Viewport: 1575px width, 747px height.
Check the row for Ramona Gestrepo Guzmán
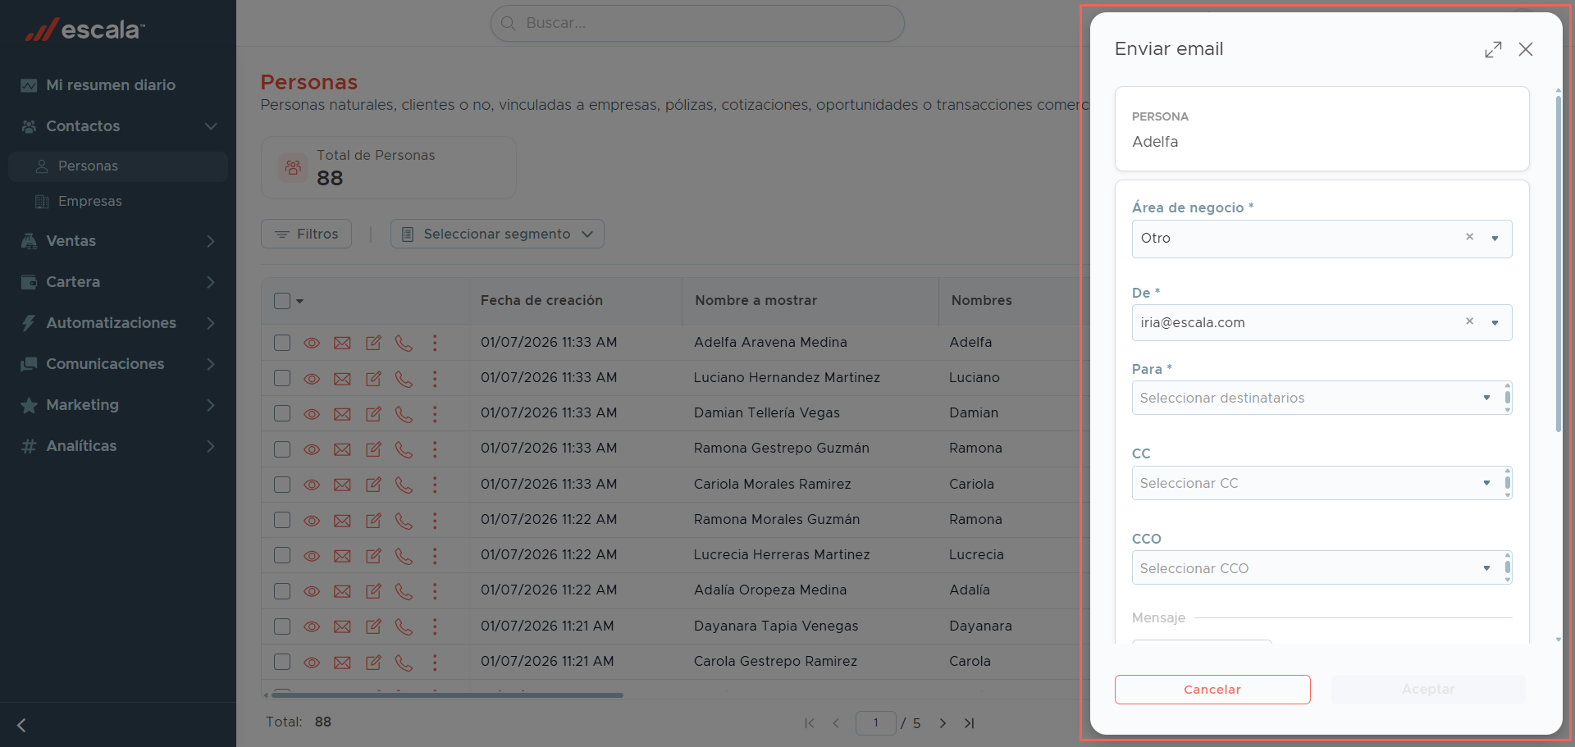point(282,449)
